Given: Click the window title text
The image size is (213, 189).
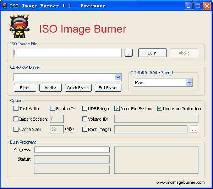Looking at the screenshot, I should coord(58,6).
